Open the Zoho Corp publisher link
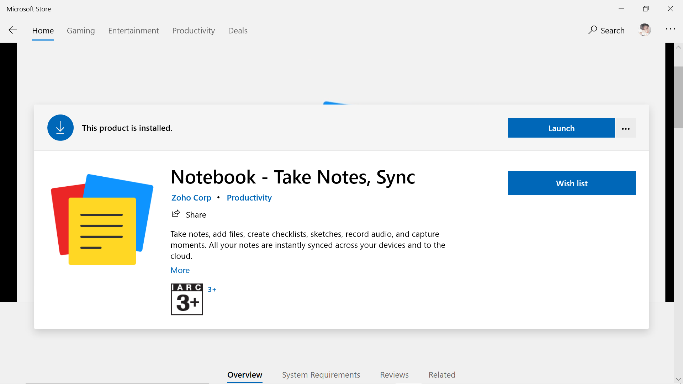This screenshot has width=683, height=384. [x=191, y=198]
